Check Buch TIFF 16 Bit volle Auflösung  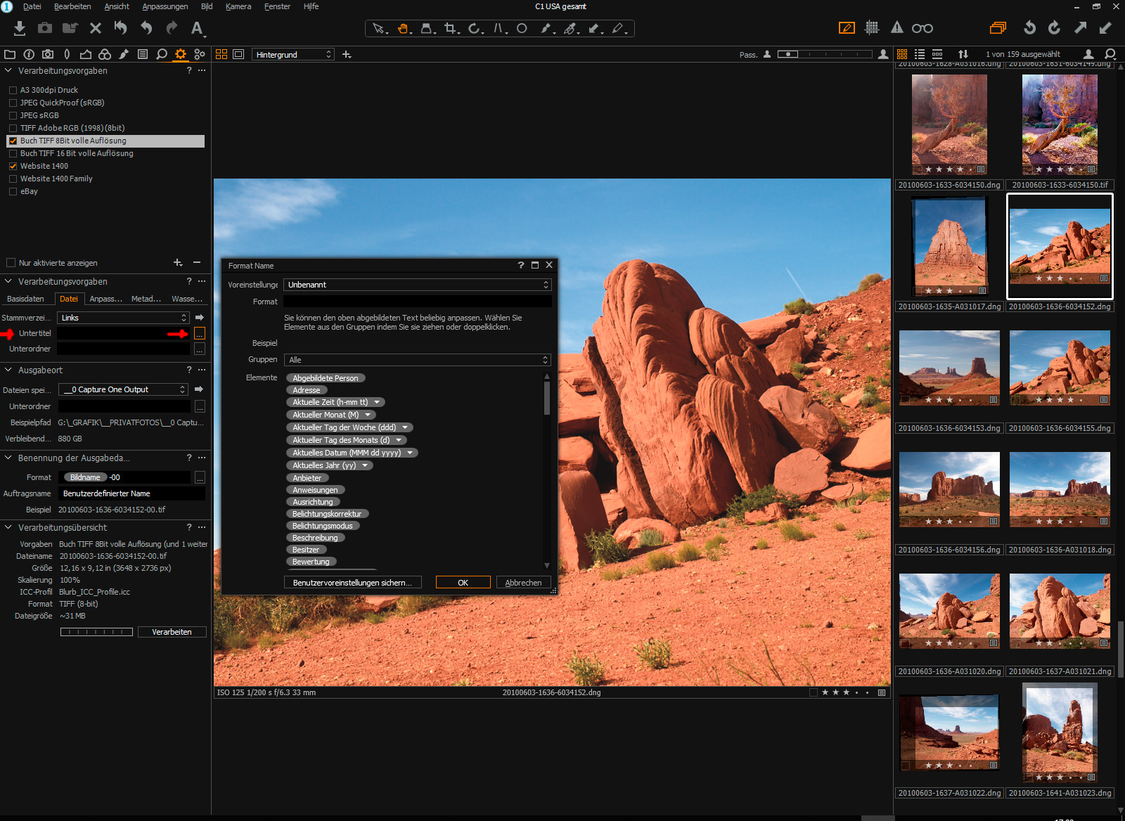point(13,153)
